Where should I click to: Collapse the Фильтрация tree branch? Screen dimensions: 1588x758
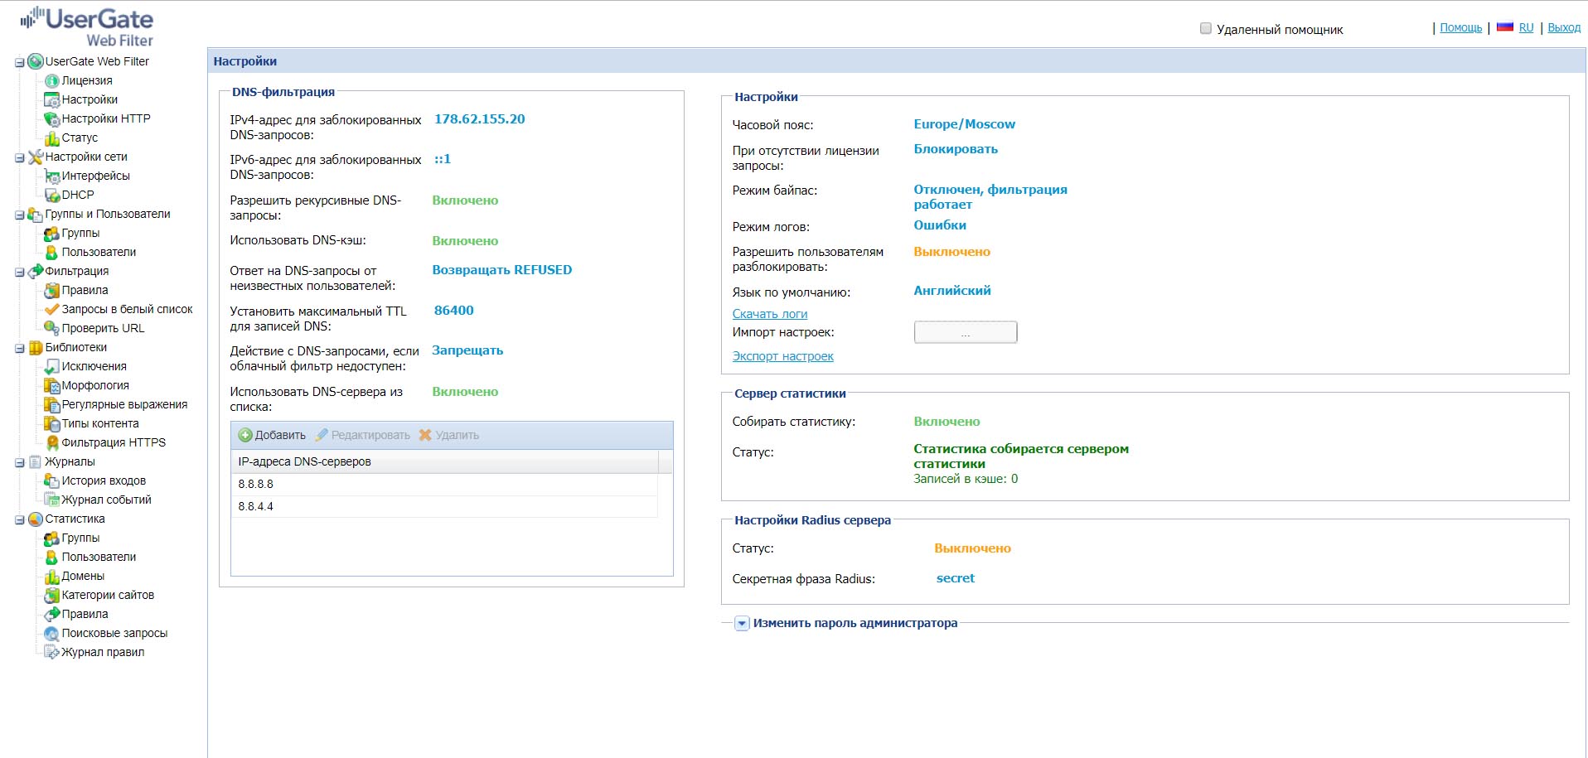point(19,272)
